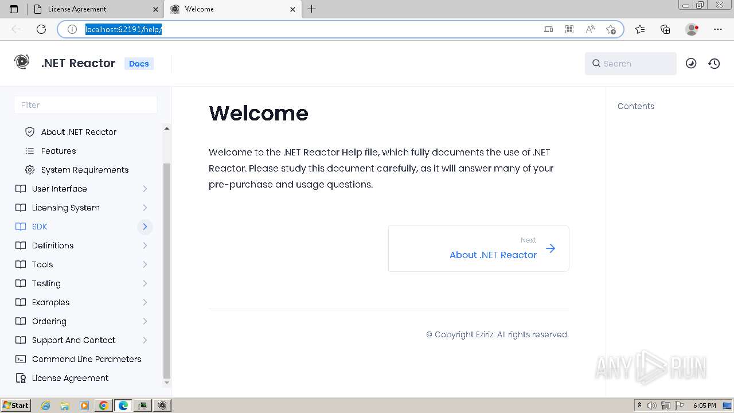This screenshot has width=734, height=413.
Task: Expand the User Interface section chevron
Action: (145, 189)
